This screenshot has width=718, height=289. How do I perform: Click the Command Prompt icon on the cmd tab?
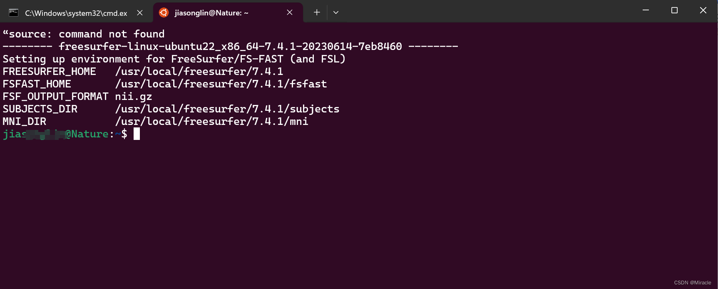13,12
